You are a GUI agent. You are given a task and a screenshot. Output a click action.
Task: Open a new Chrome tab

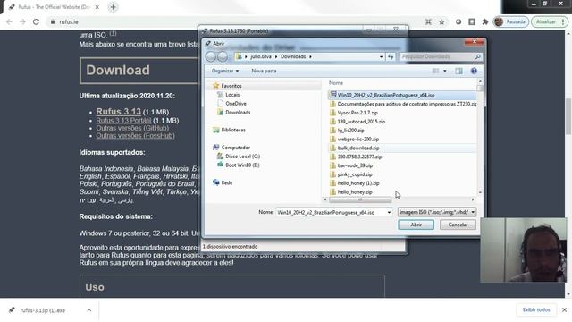point(114,7)
